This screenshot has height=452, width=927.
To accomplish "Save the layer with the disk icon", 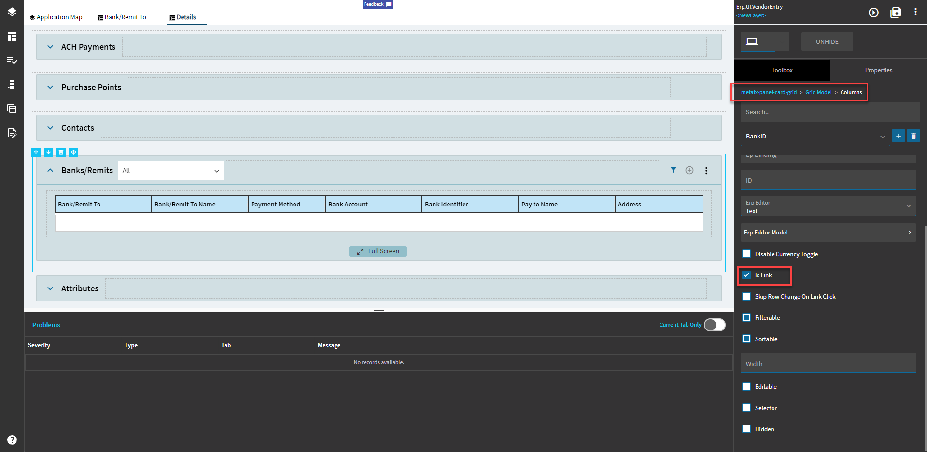I will (x=896, y=13).
